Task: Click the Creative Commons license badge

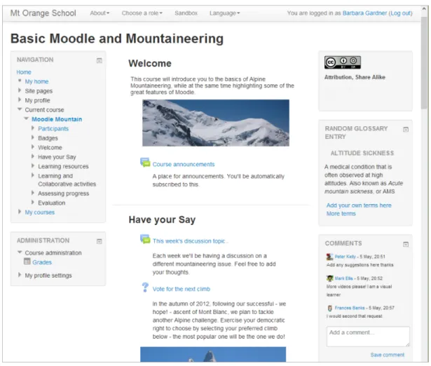Action: (x=342, y=62)
